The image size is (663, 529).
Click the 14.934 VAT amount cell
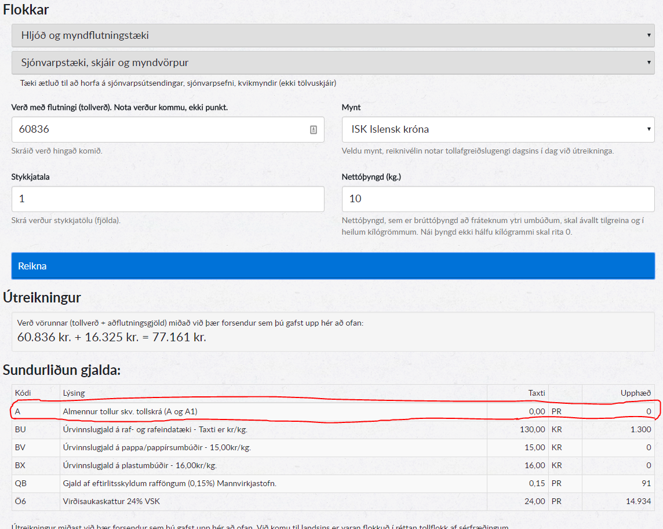point(638,501)
